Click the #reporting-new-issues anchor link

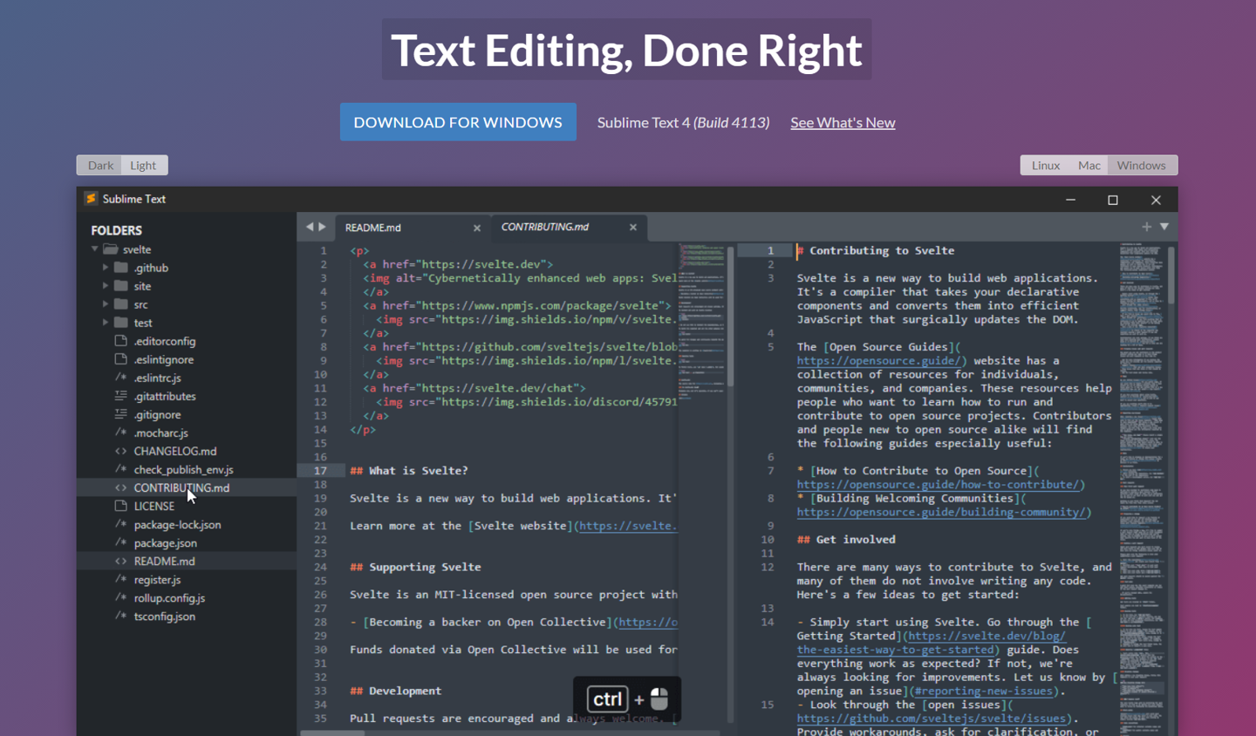984,691
